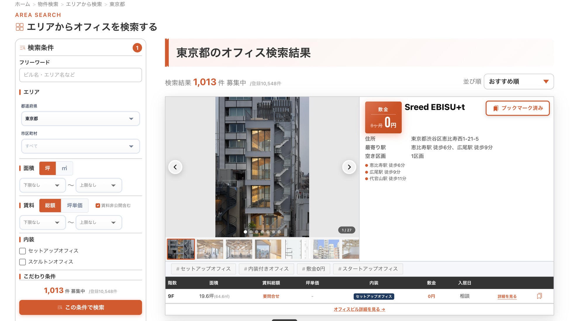The image size is (570, 321).
Task: Switch the area unit to ㎡
Action: [64, 168]
